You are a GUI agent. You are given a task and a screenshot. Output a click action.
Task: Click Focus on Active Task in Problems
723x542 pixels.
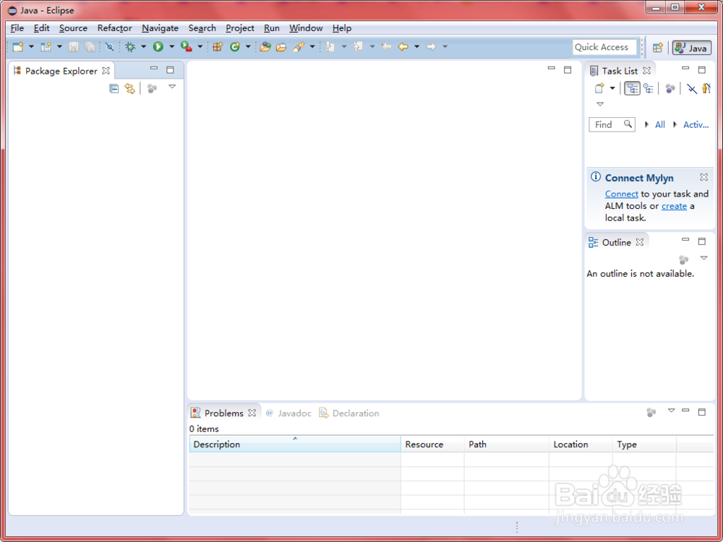[x=651, y=413]
